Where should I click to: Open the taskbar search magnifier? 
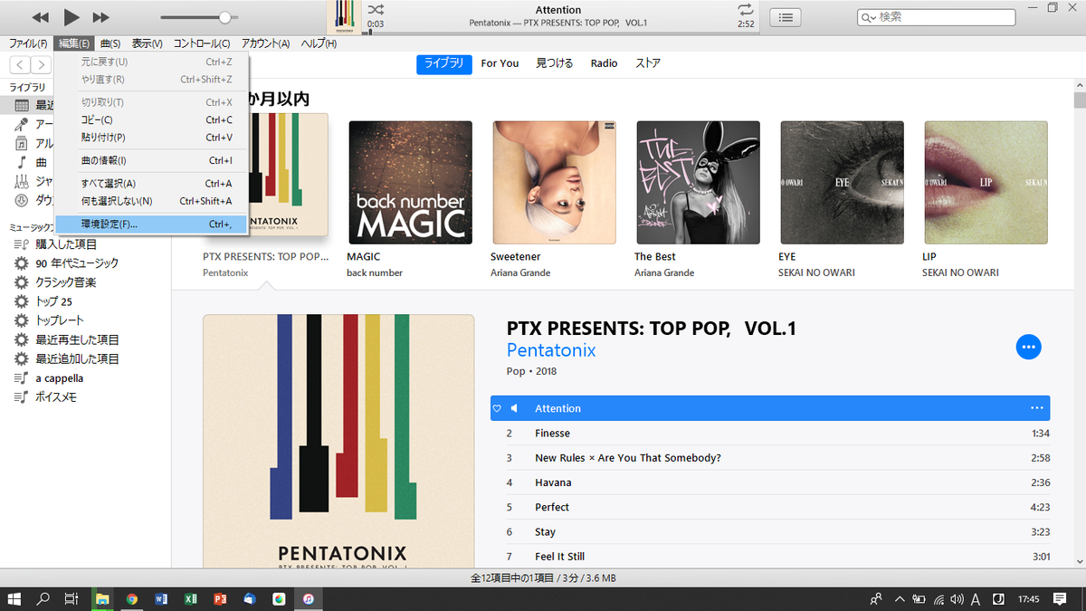[x=43, y=598]
